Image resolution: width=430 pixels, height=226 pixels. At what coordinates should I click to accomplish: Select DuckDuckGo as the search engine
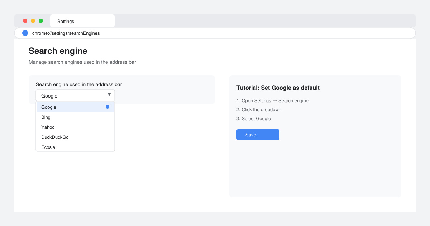[75, 137]
